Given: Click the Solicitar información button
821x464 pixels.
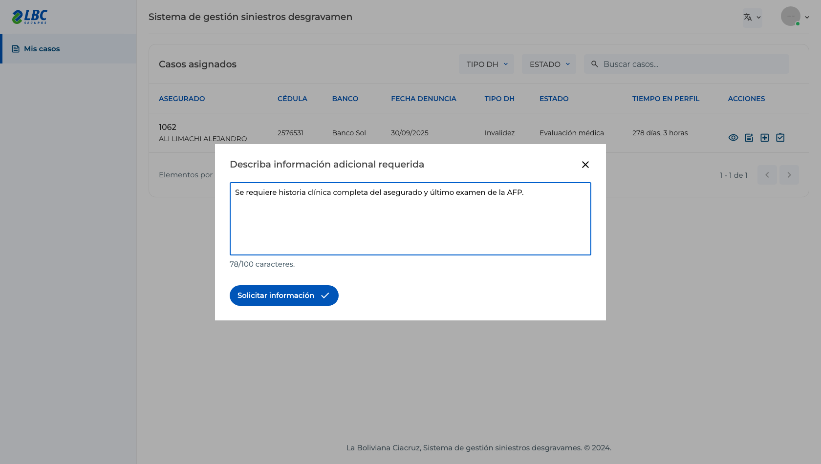Looking at the screenshot, I should pyautogui.click(x=284, y=295).
